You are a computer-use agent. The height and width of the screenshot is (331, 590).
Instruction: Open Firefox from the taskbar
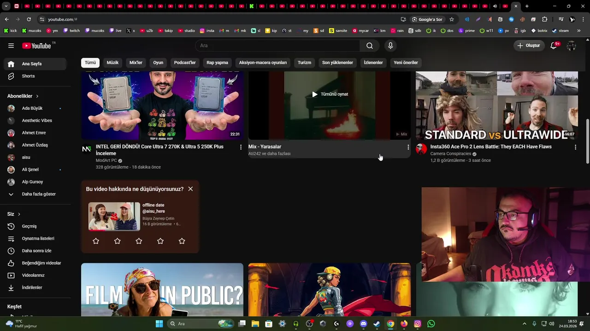click(404, 324)
